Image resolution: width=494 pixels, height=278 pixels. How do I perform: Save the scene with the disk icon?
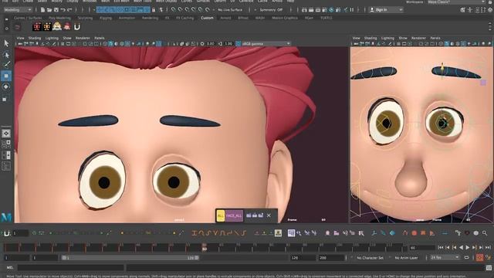[56, 10]
